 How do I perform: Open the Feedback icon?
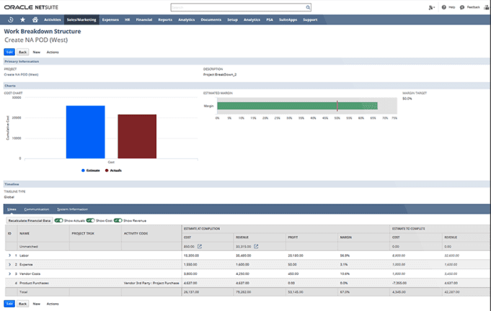point(462,6)
